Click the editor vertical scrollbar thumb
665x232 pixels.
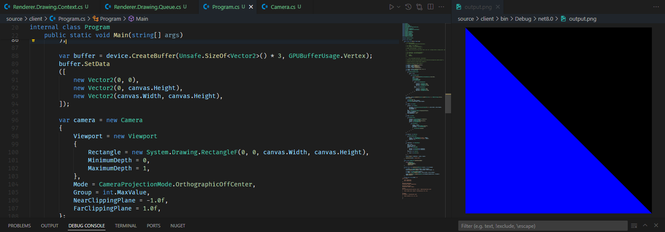[x=448, y=103]
